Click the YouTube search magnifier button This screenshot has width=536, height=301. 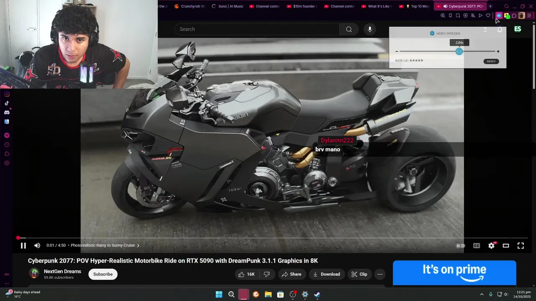[x=349, y=29]
